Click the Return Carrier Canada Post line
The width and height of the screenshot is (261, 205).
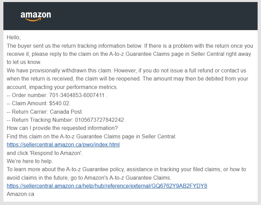pos(45,112)
